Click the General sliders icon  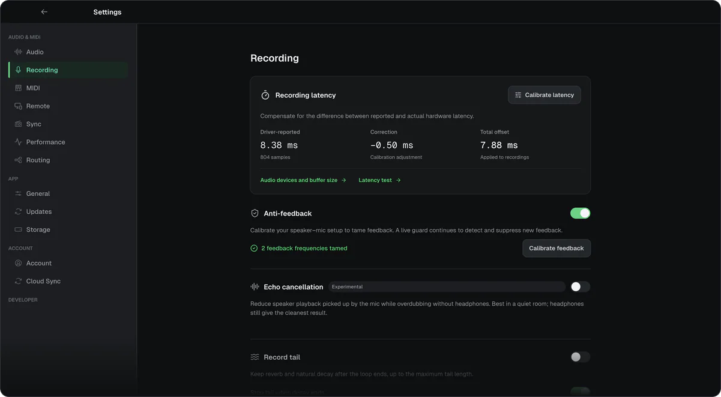pyautogui.click(x=18, y=194)
